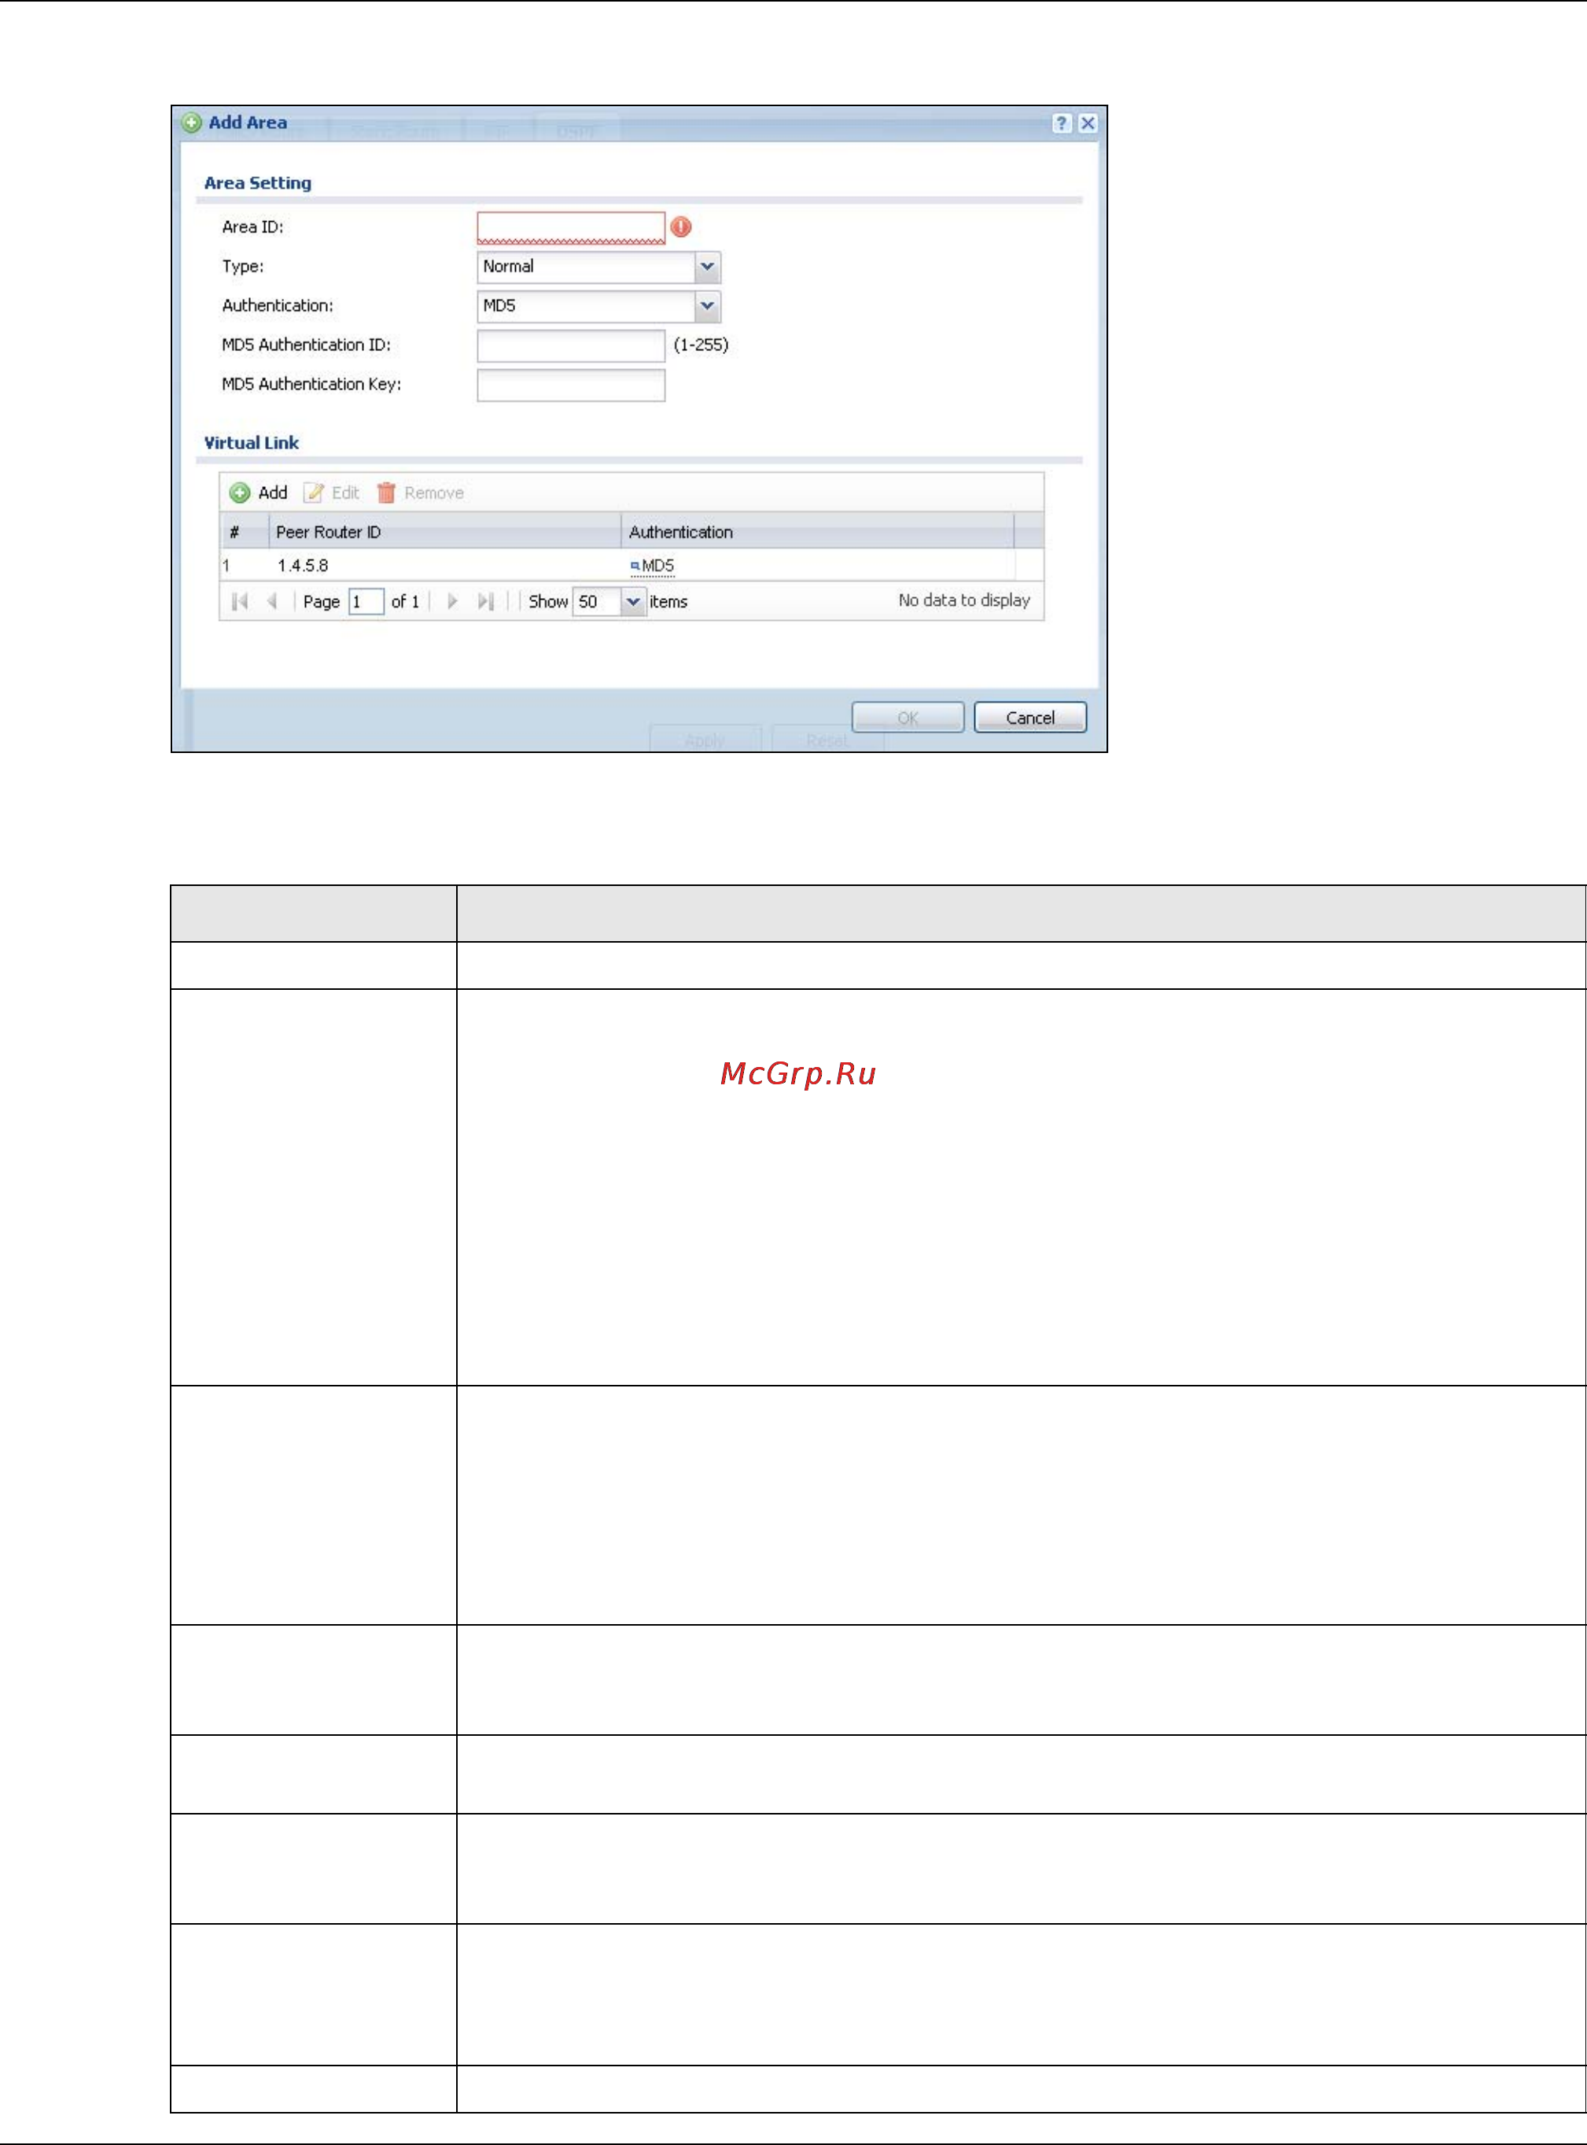1587x2145 pixels.
Task: Click the Area ID error warning icon
Action: (x=681, y=227)
